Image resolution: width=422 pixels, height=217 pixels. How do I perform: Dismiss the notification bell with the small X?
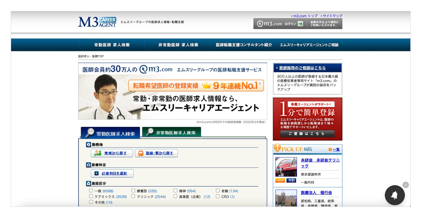(405, 185)
